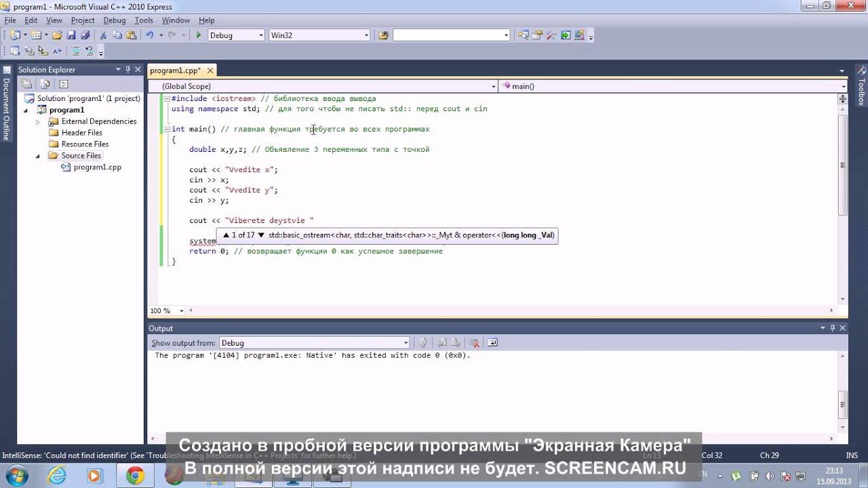Click the Add New Item toolbar icon

click(36, 35)
